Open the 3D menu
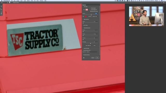Screen dimensions: 166x93 pos(35,1)
